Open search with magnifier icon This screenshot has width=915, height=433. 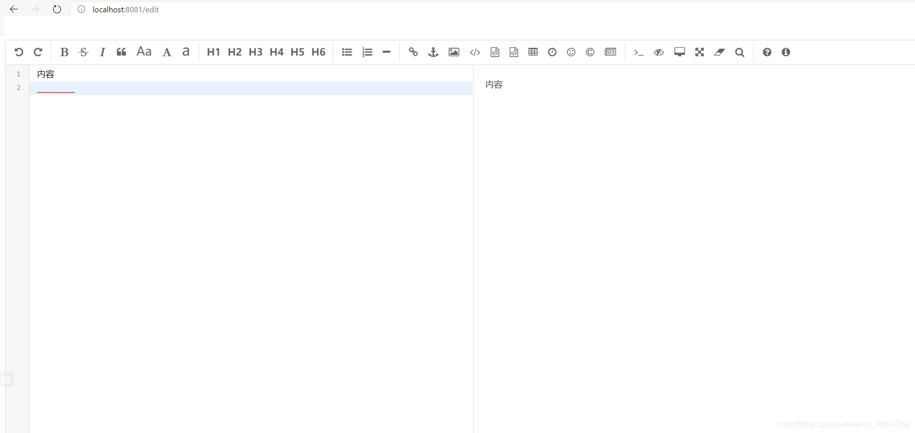(x=739, y=52)
